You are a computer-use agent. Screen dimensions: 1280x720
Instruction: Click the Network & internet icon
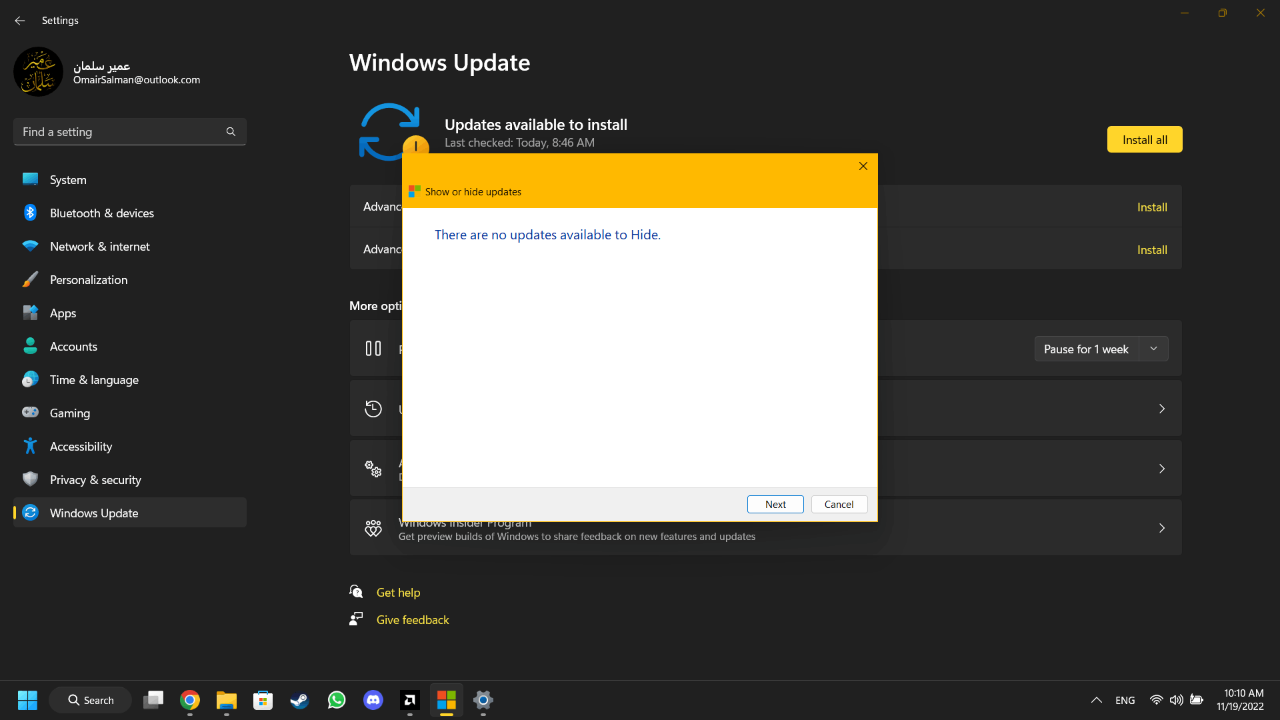click(x=29, y=246)
